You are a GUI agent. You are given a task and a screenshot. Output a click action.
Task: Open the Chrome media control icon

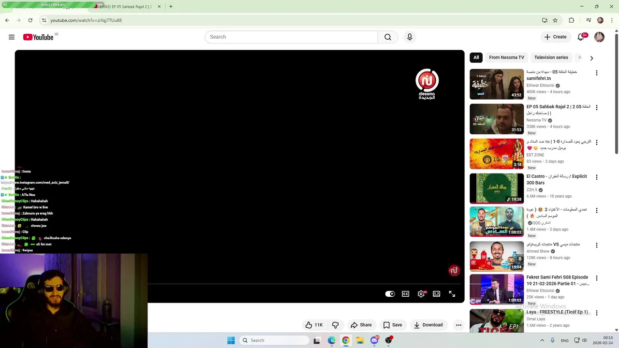point(589,20)
